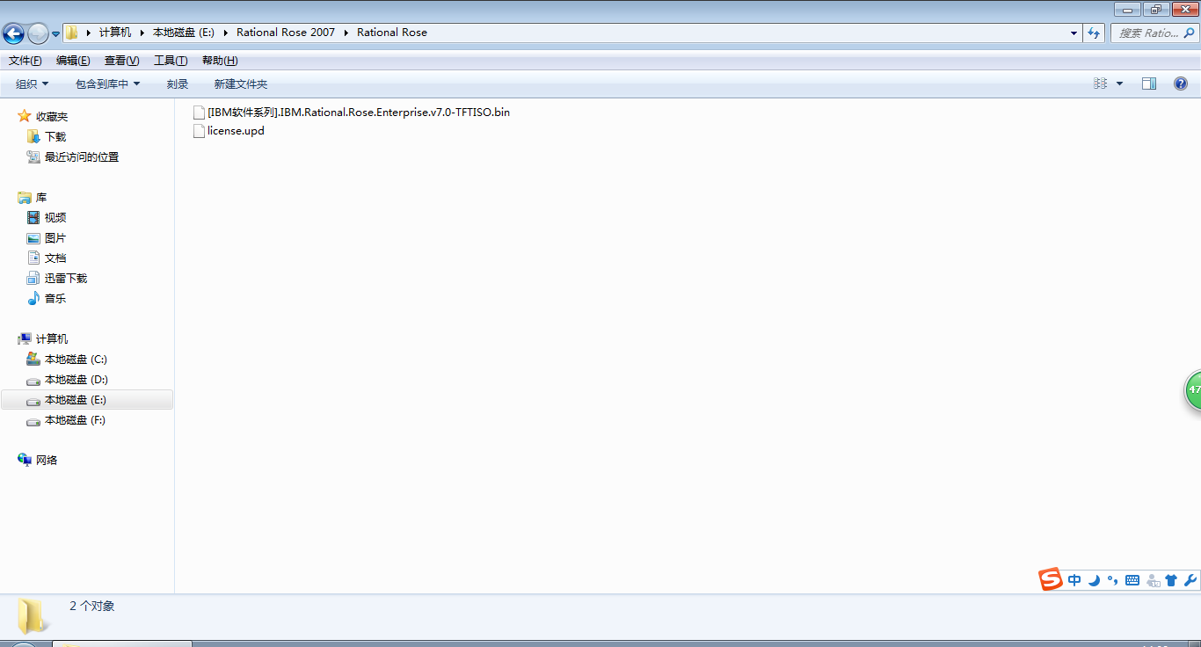Open the 文件(F) menu
This screenshot has height=647, width=1201.
(25, 61)
